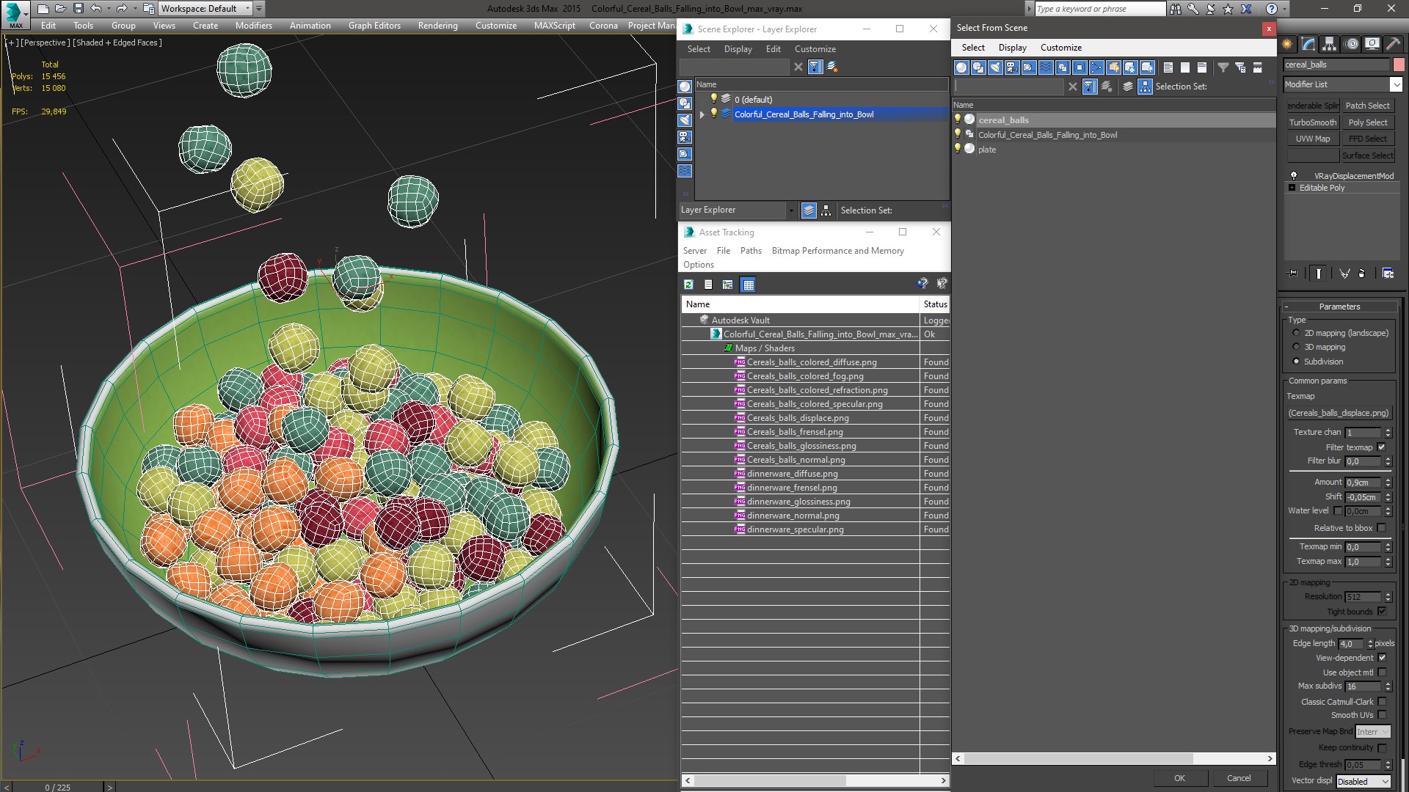Click pink object color swatch beside cereal_balls
Image resolution: width=1409 pixels, height=792 pixels.
tap(1399, 65)
